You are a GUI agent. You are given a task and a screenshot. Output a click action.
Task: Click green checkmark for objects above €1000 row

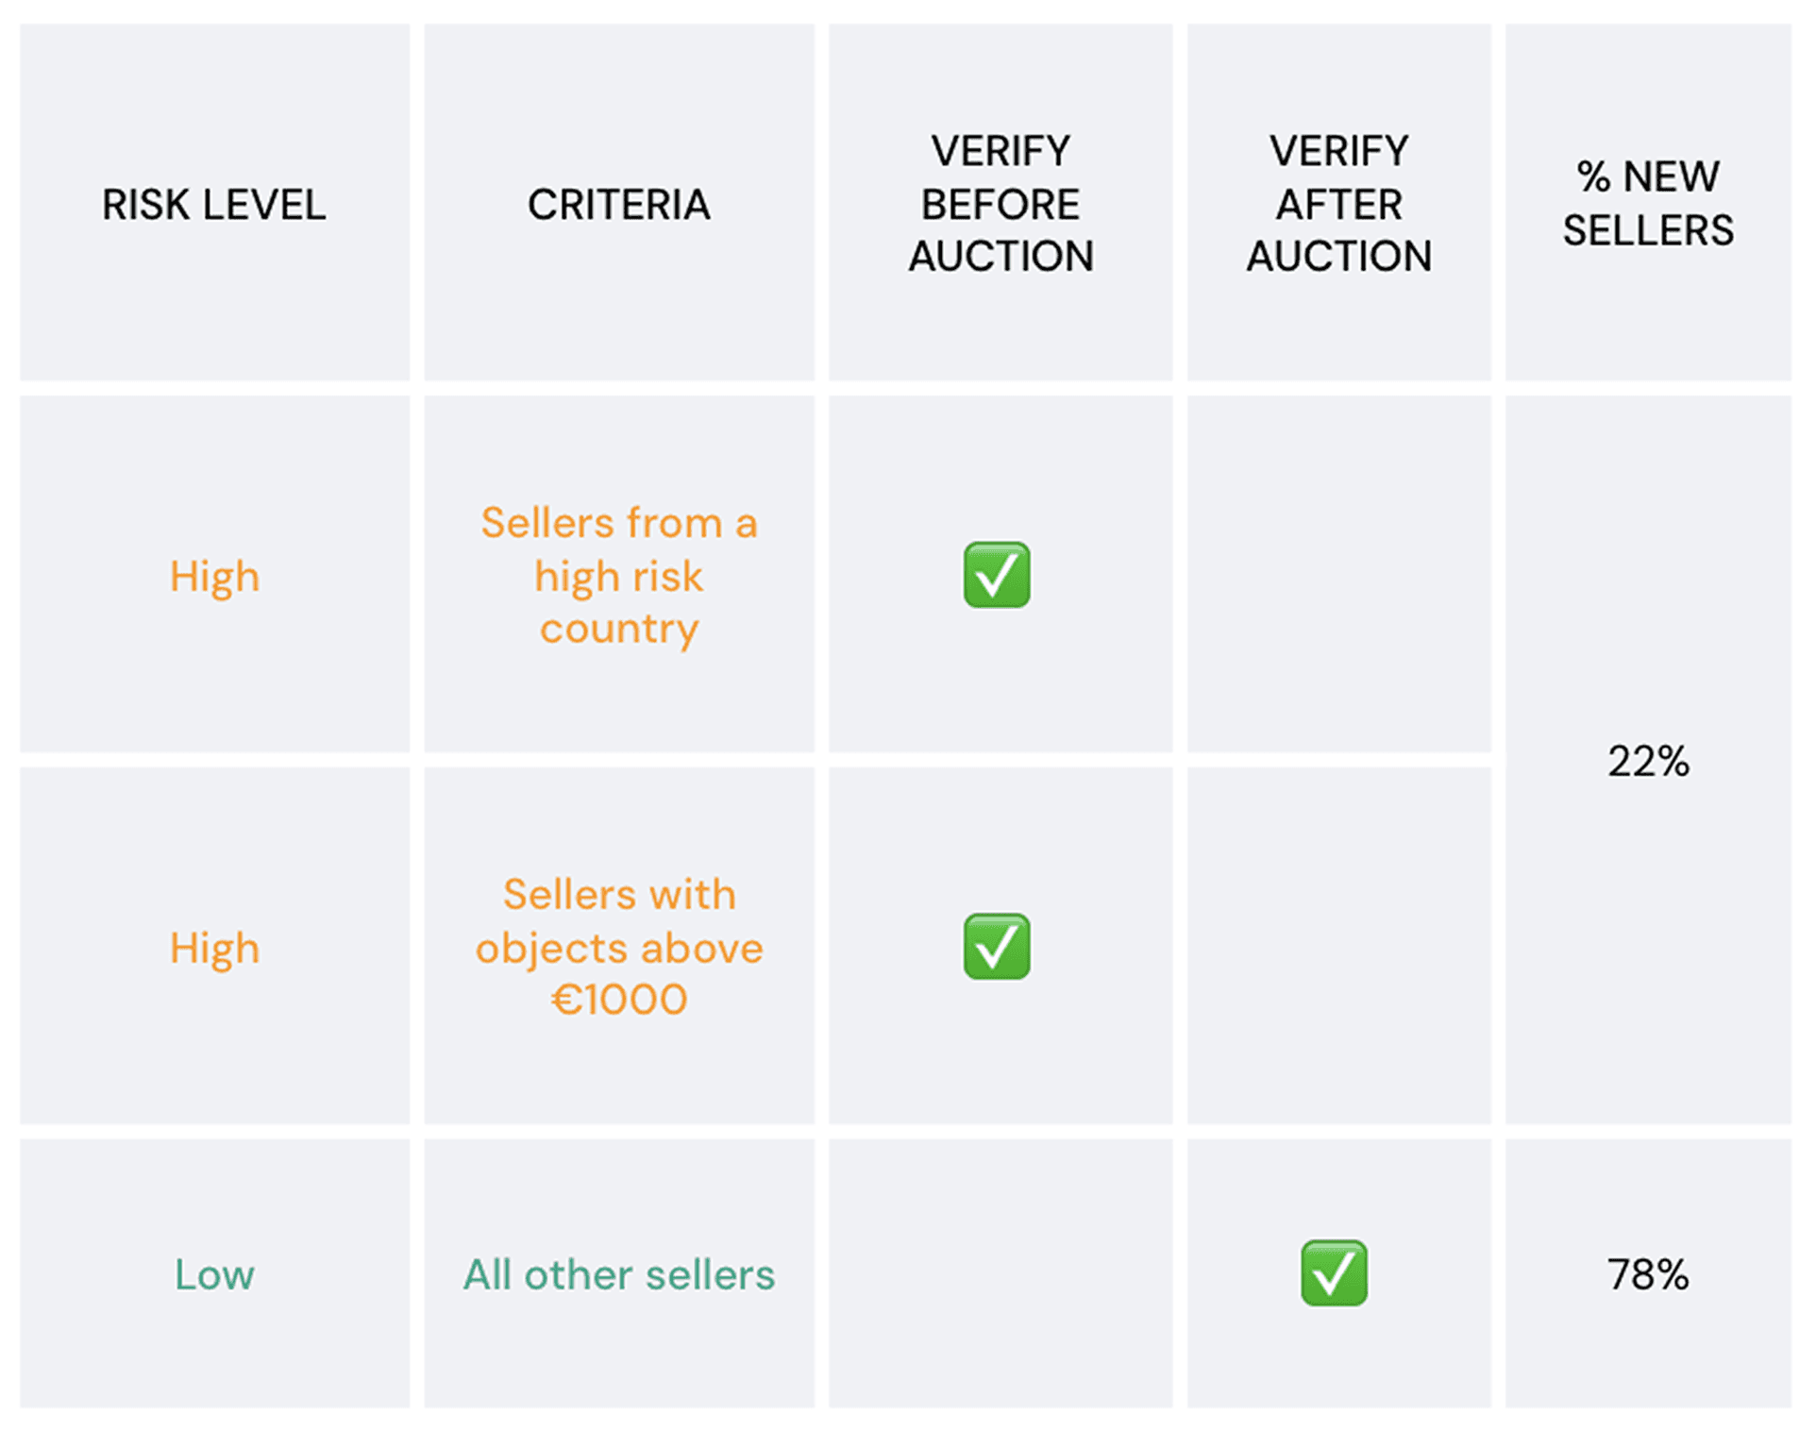(x=997, y=946)
